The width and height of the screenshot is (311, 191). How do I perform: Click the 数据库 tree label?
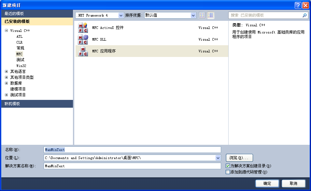point(16,83)
